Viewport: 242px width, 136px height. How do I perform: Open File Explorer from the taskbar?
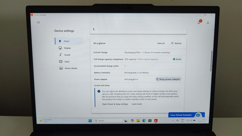(138, 121)
